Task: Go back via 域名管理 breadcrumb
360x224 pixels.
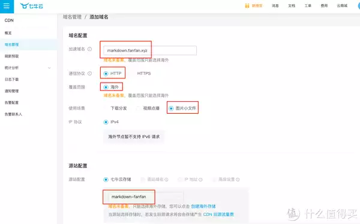Action: 72,17
